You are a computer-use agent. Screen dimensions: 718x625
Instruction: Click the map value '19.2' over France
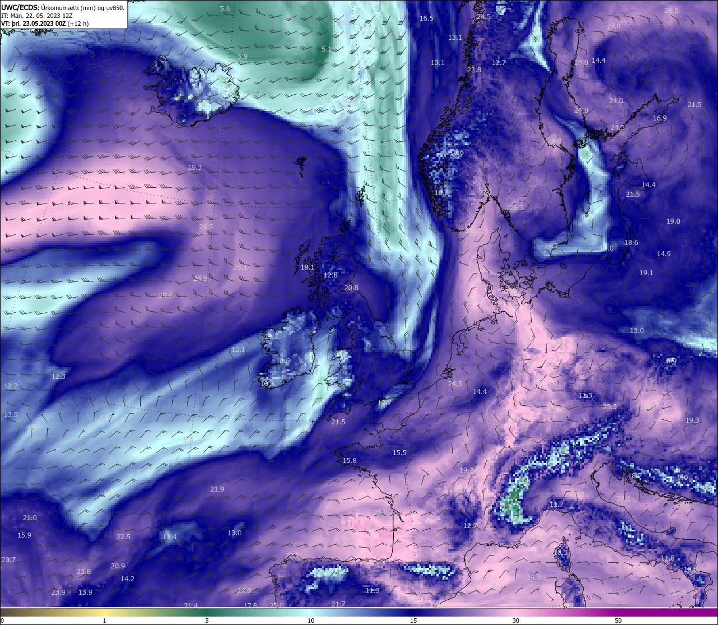tap(467, 470)
